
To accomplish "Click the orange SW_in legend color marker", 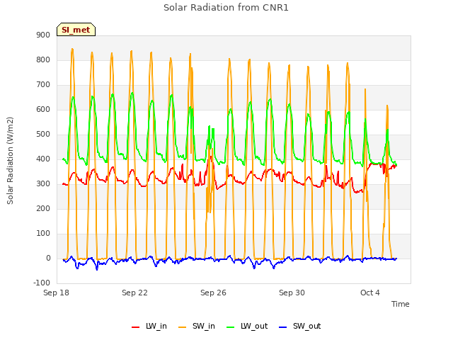I will (183, 327).
